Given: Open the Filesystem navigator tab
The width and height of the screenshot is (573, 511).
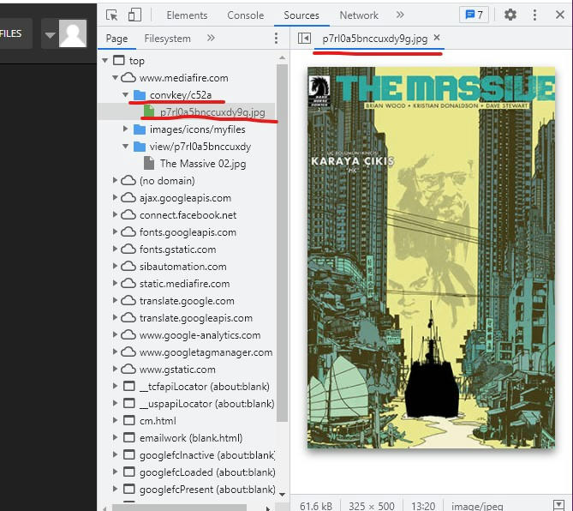Looking at the screenshot, I should [x=167, y=39].
